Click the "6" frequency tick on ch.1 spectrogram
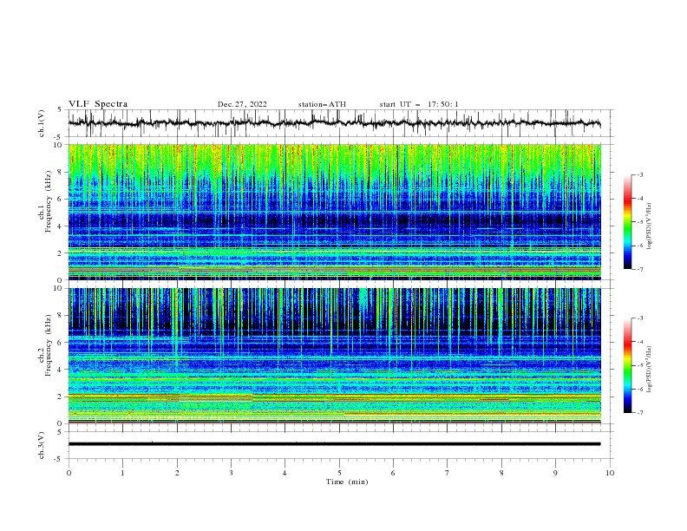The image size is (687, 531). click(61, 200)
